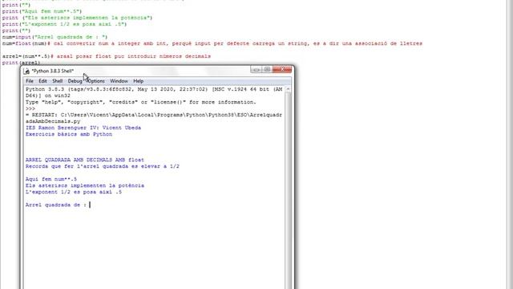
Task: Click the arrel=(num**.5) code line in editor
Action: (x=107, y=56)
